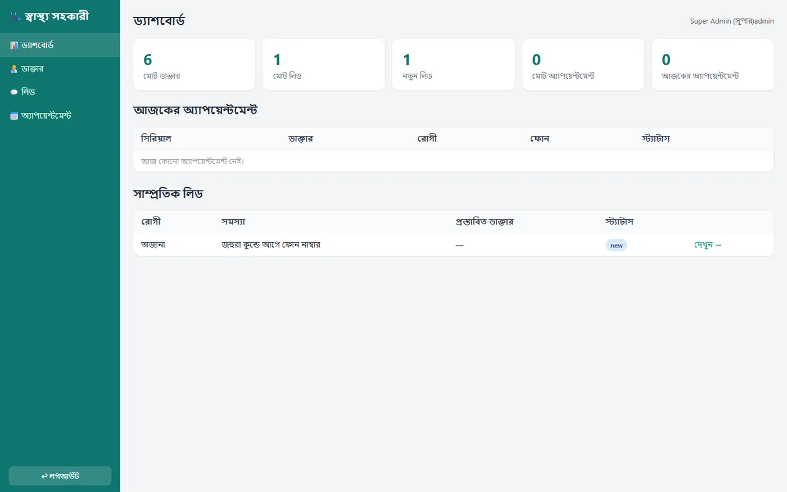Click the রোগী header in recent leads table

tap(151, 222)
